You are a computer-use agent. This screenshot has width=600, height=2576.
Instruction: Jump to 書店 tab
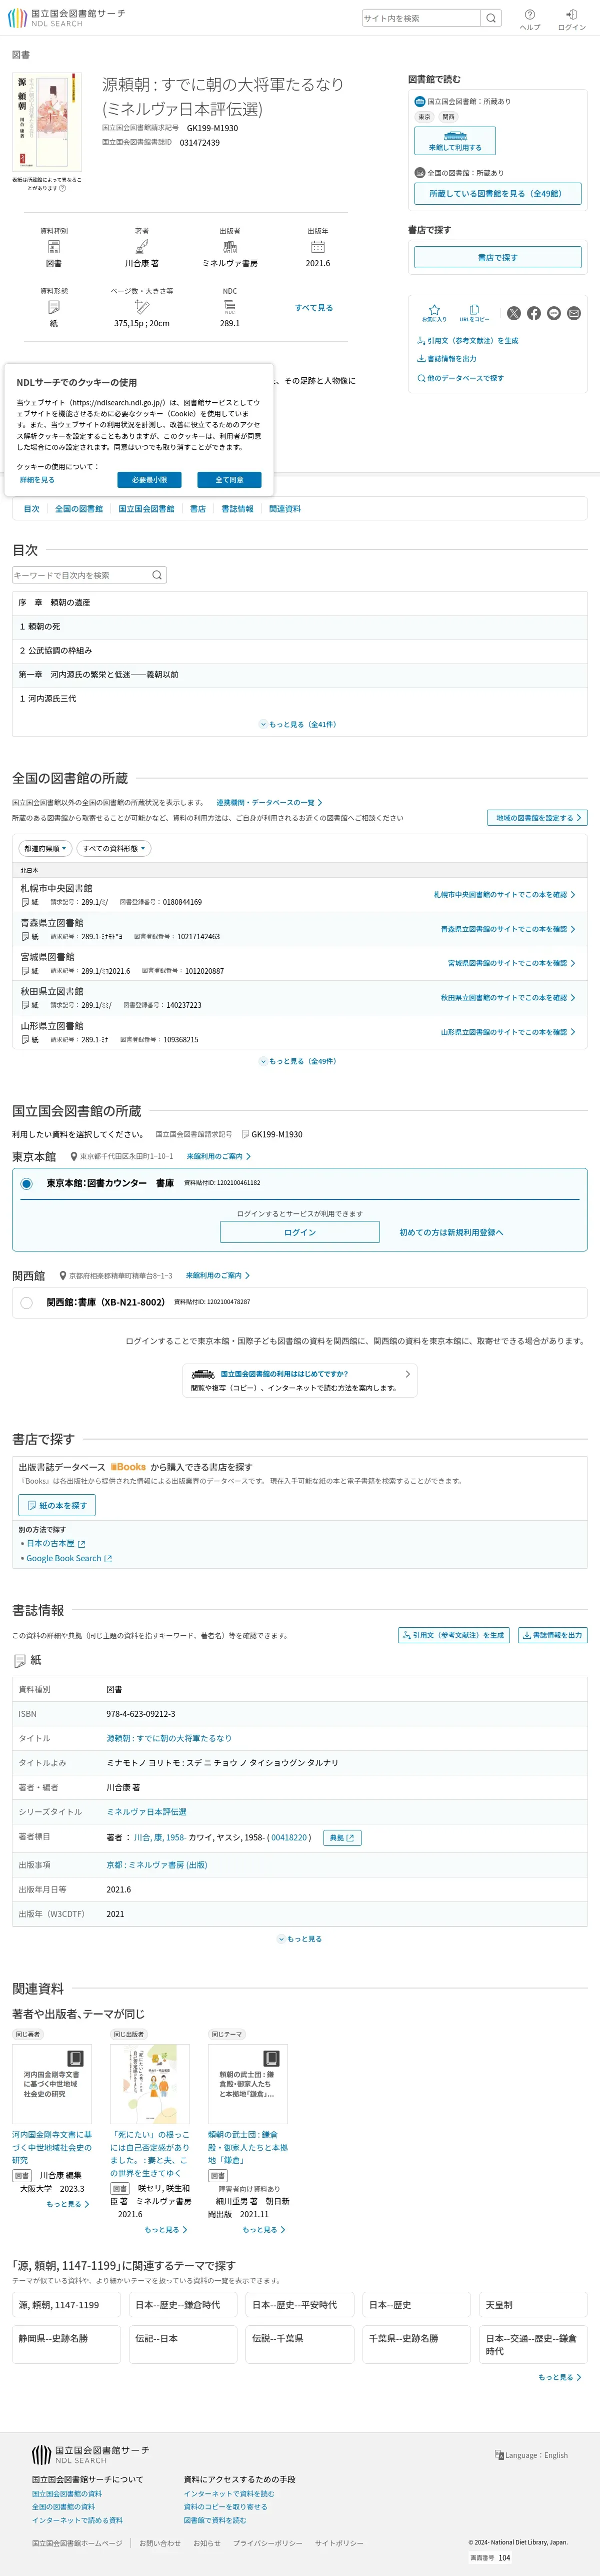198,509
